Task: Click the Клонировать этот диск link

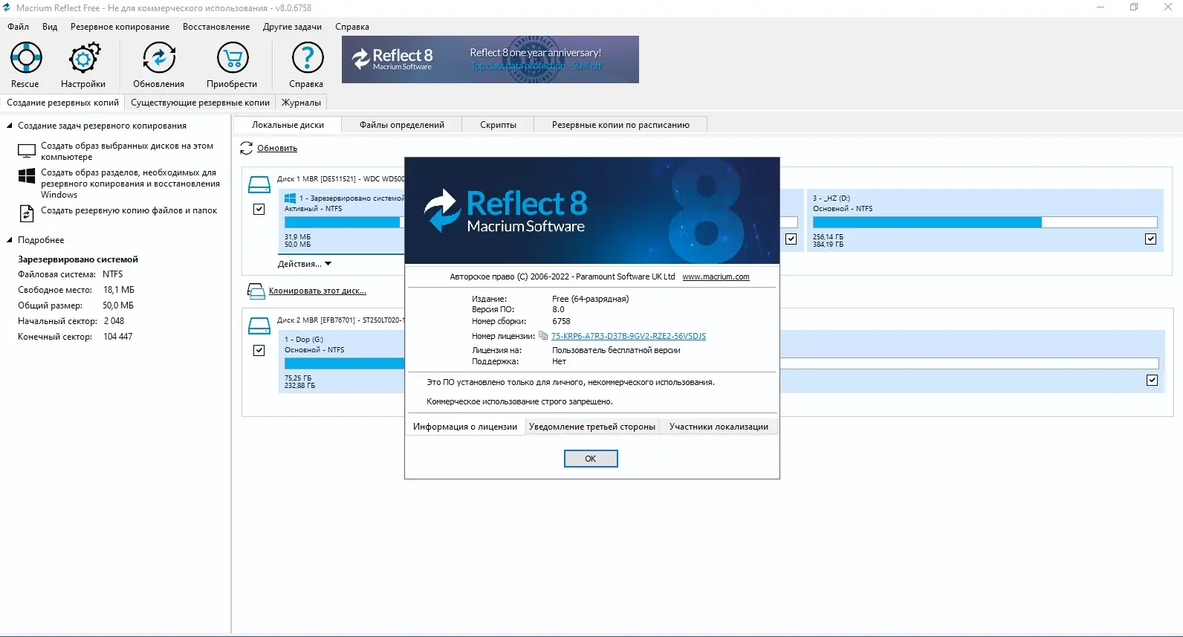Action: pyautogui.click(x=317, y=291)
